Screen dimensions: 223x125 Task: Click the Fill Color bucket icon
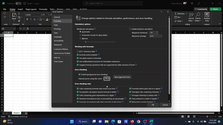tap(47, 19)
